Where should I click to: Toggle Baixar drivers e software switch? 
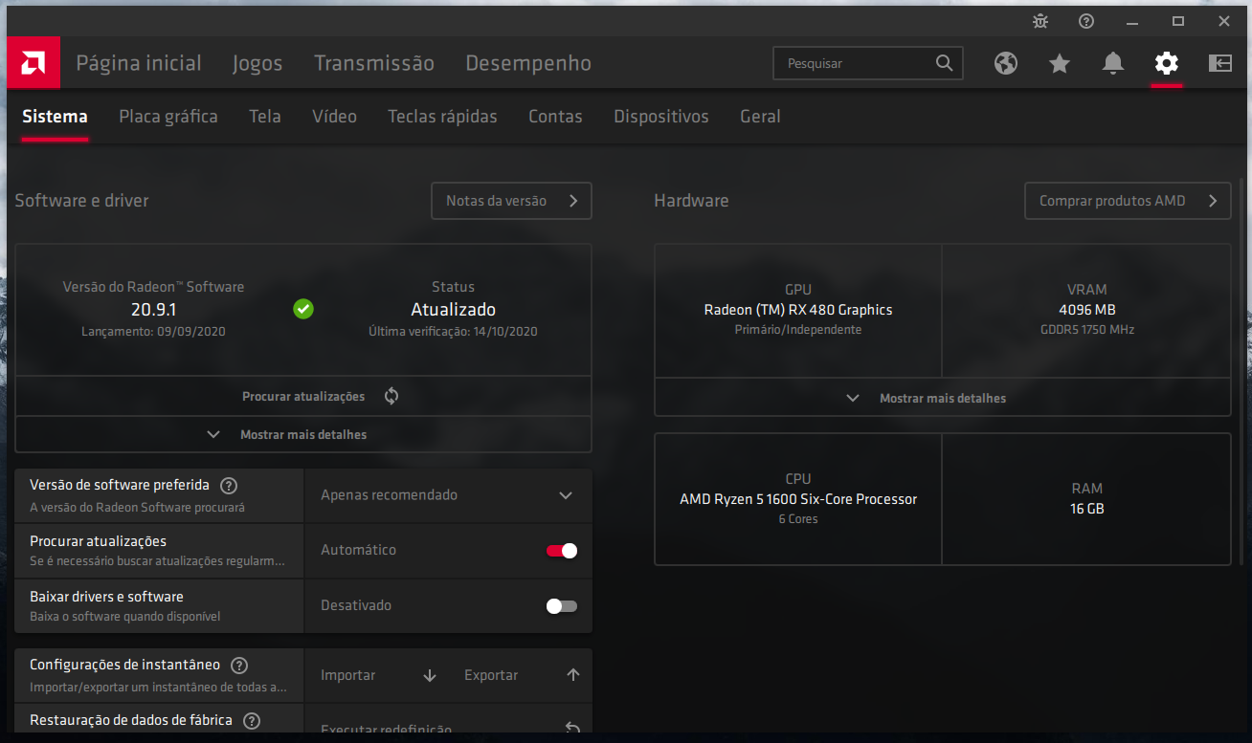tap(562, 606)
